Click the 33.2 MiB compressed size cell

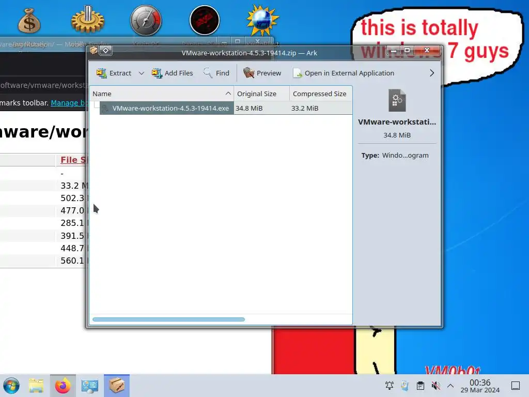[305, 108]
